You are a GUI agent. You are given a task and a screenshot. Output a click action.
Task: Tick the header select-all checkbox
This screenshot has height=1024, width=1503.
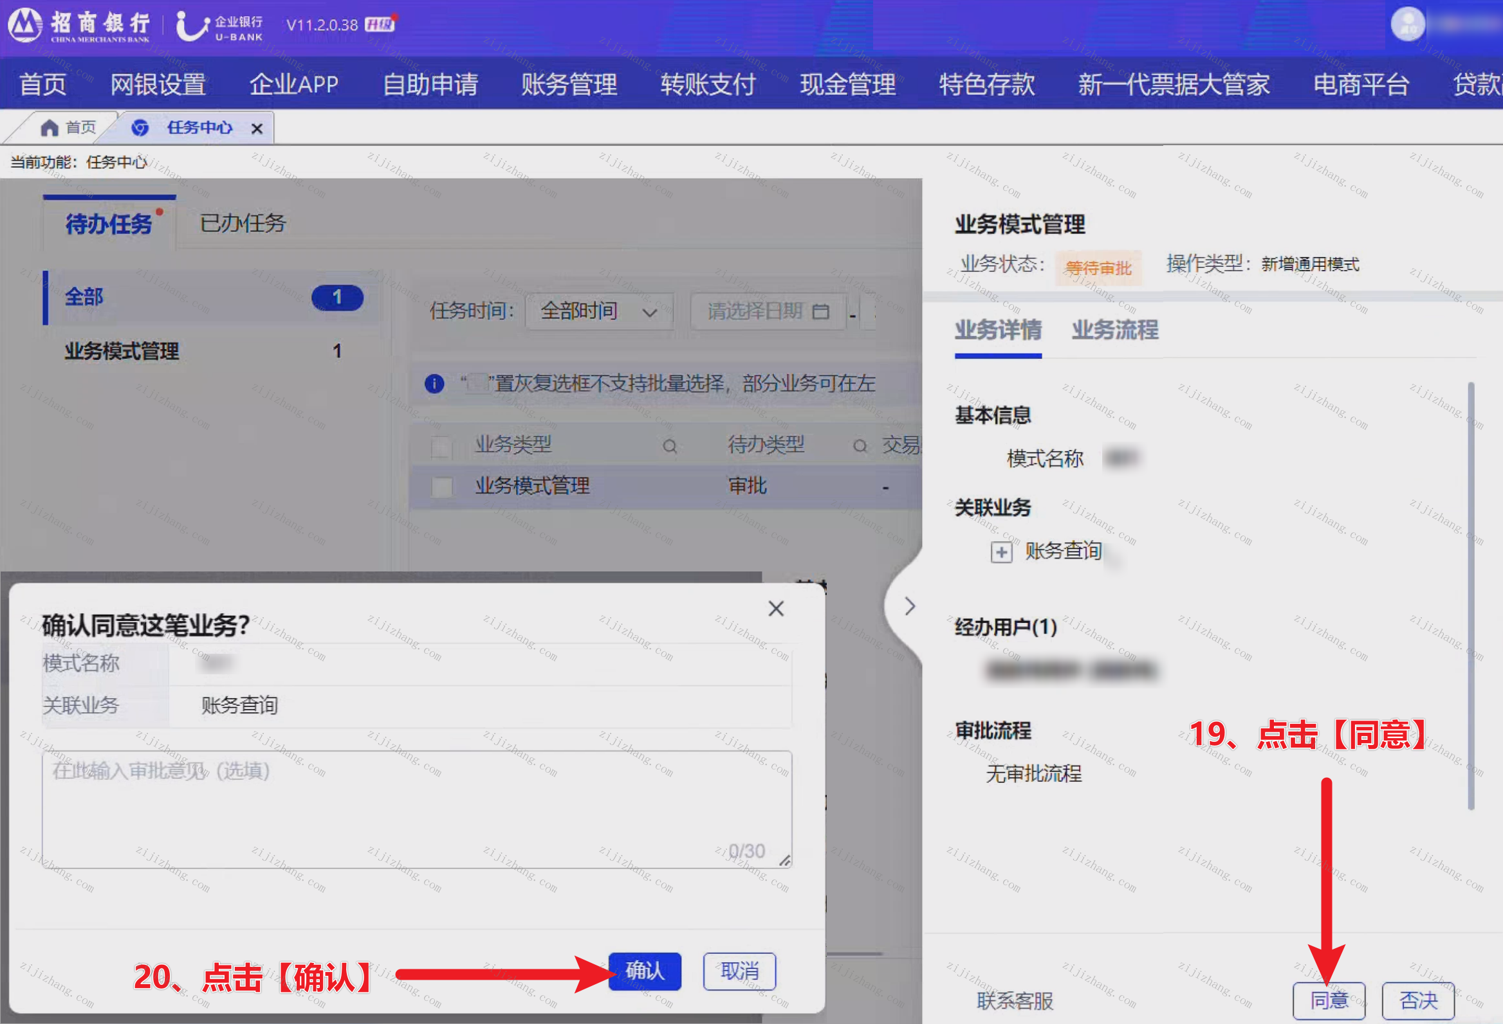(x=441, y=445)
